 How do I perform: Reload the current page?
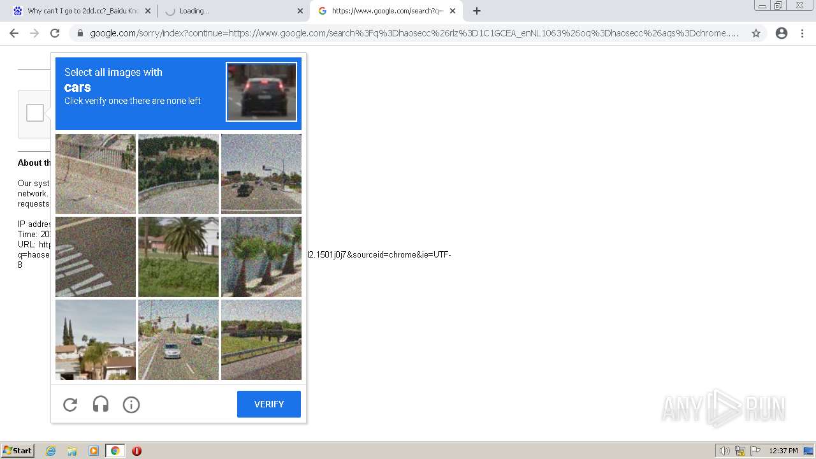(x=55, y=33)
